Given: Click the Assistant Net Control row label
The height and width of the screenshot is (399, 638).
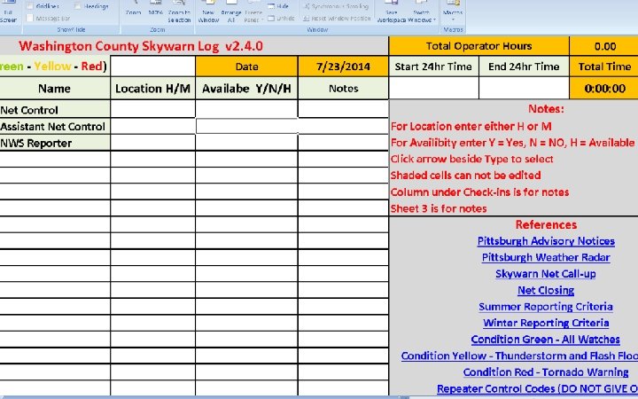Looking at the screenshot, I should click(53, 127).
